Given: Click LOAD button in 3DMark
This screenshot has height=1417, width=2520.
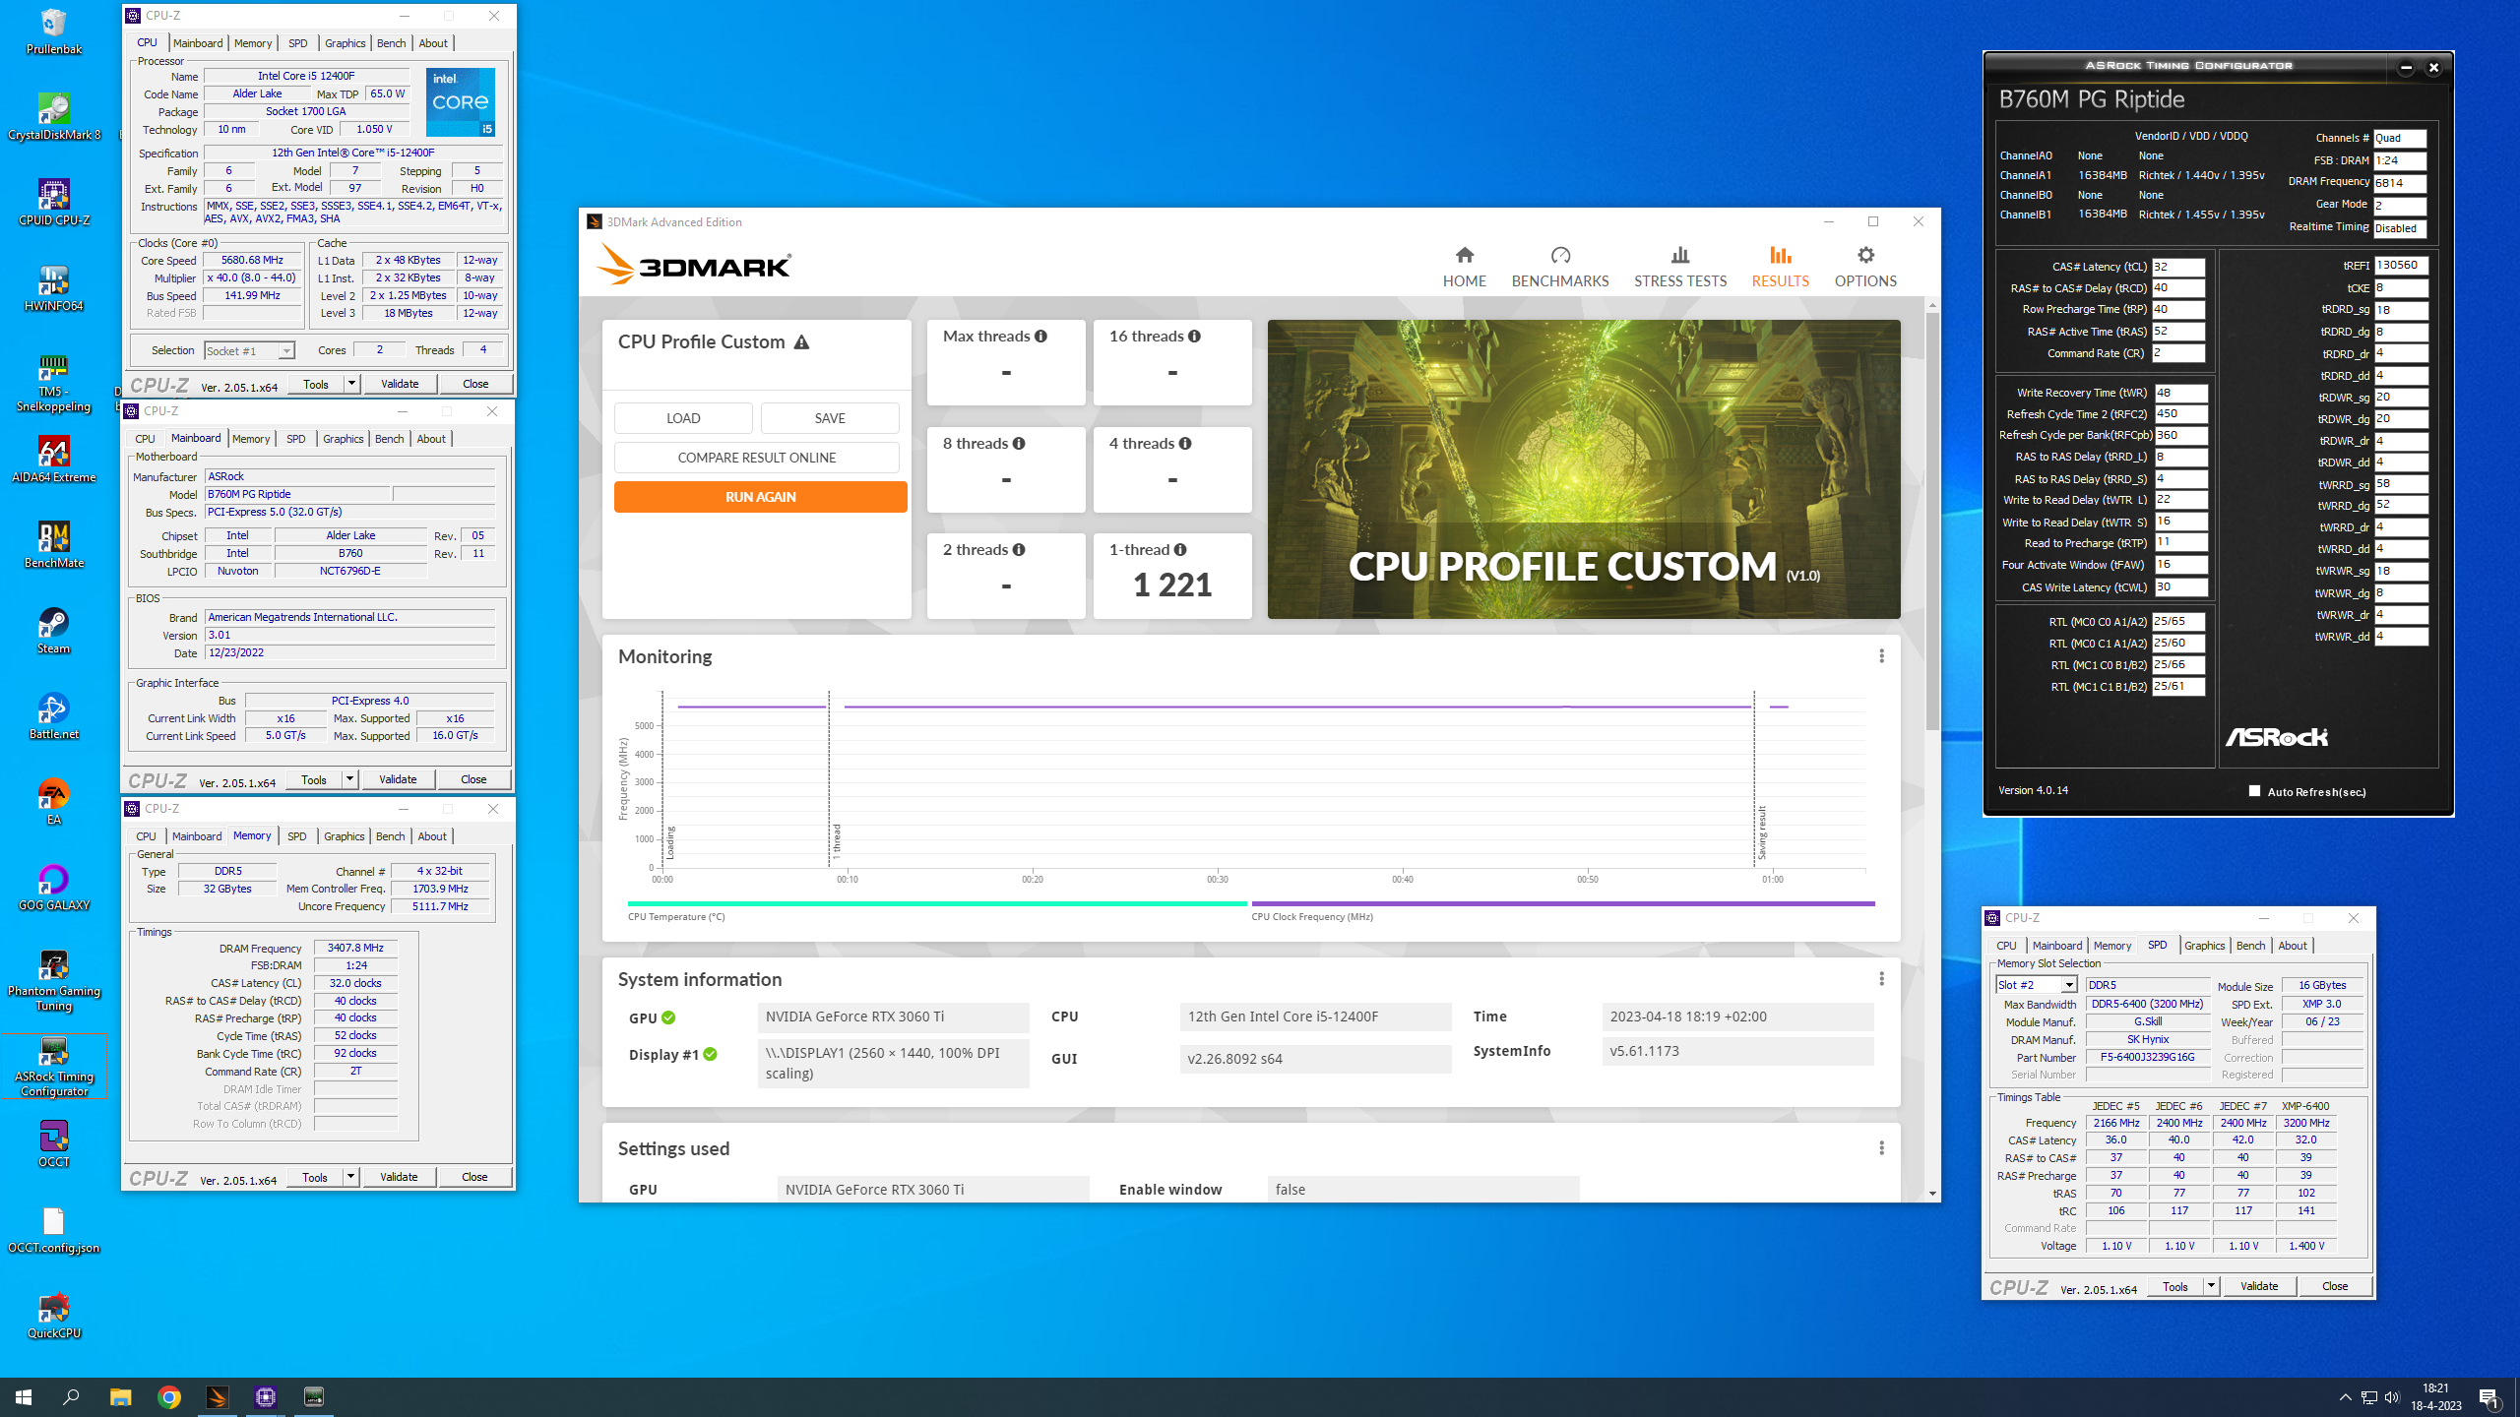Looking at the screenshot, I should pos(683,417).
